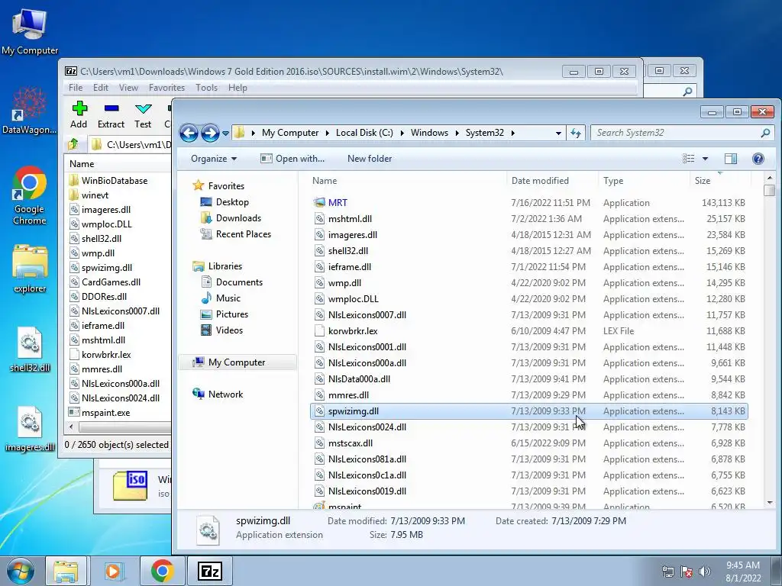Screen dimensions: 782x586
Task: Click the Add button in 7-Zip toolbar
Action: pyautogui.click(x=79, y=114)
